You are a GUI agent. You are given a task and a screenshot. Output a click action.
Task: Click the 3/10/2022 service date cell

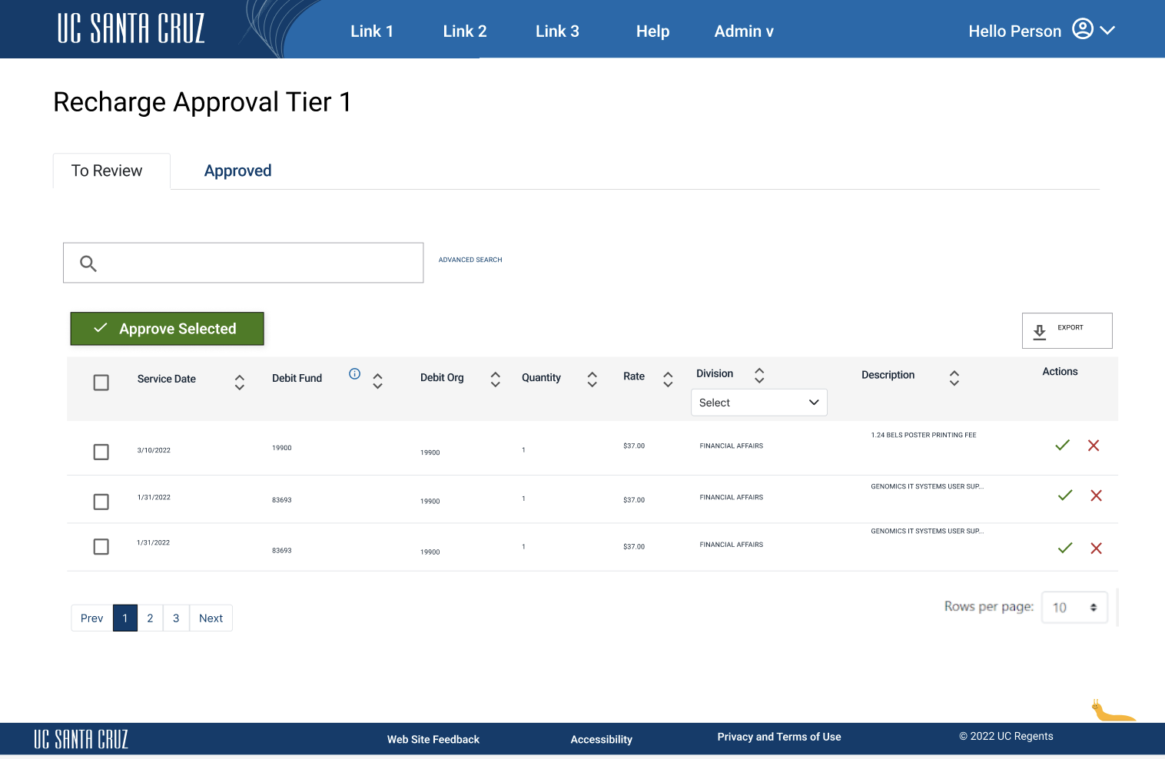tap(154, 450)
